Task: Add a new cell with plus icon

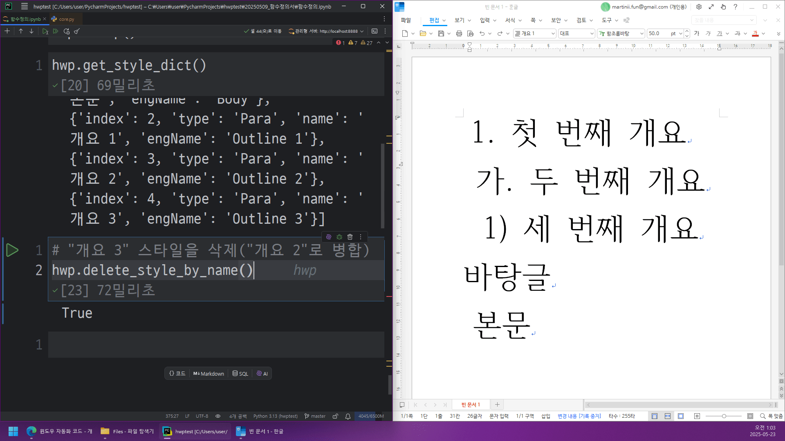Action: [7, 31]
